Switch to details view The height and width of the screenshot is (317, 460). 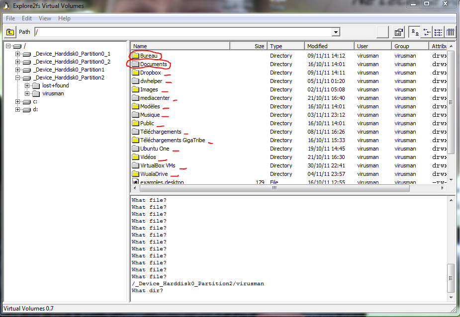point(450,32)
